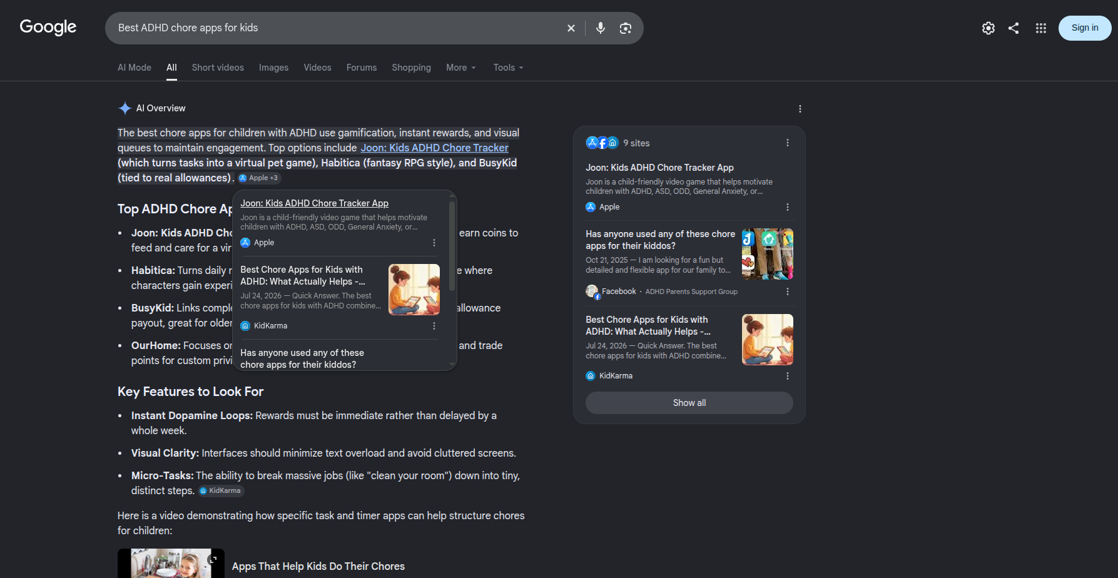Sign in to Google account
Viewport: 1118px width, 578px height.
click(x=1085, y=28)
